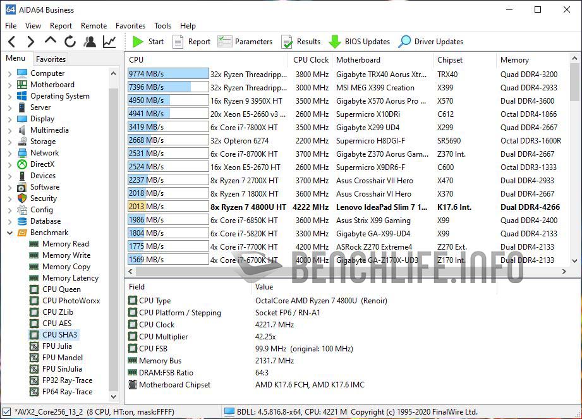Select the CPU PhotoWorxx benchmark
Screen dimensions: 582x419
click(x=71, y=301)
